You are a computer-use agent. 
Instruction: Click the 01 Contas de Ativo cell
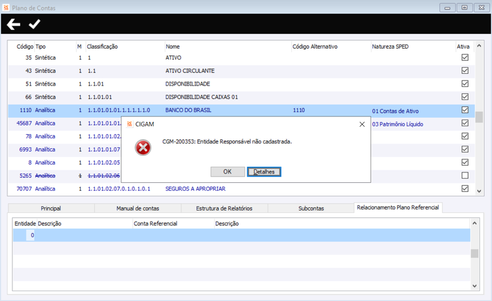(395, 111)
